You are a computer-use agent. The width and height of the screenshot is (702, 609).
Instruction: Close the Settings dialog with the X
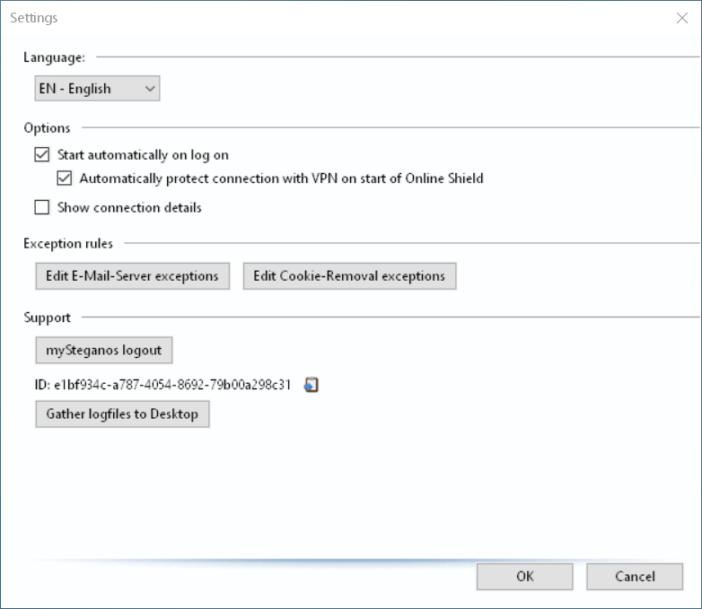click(x=682, y=18)
